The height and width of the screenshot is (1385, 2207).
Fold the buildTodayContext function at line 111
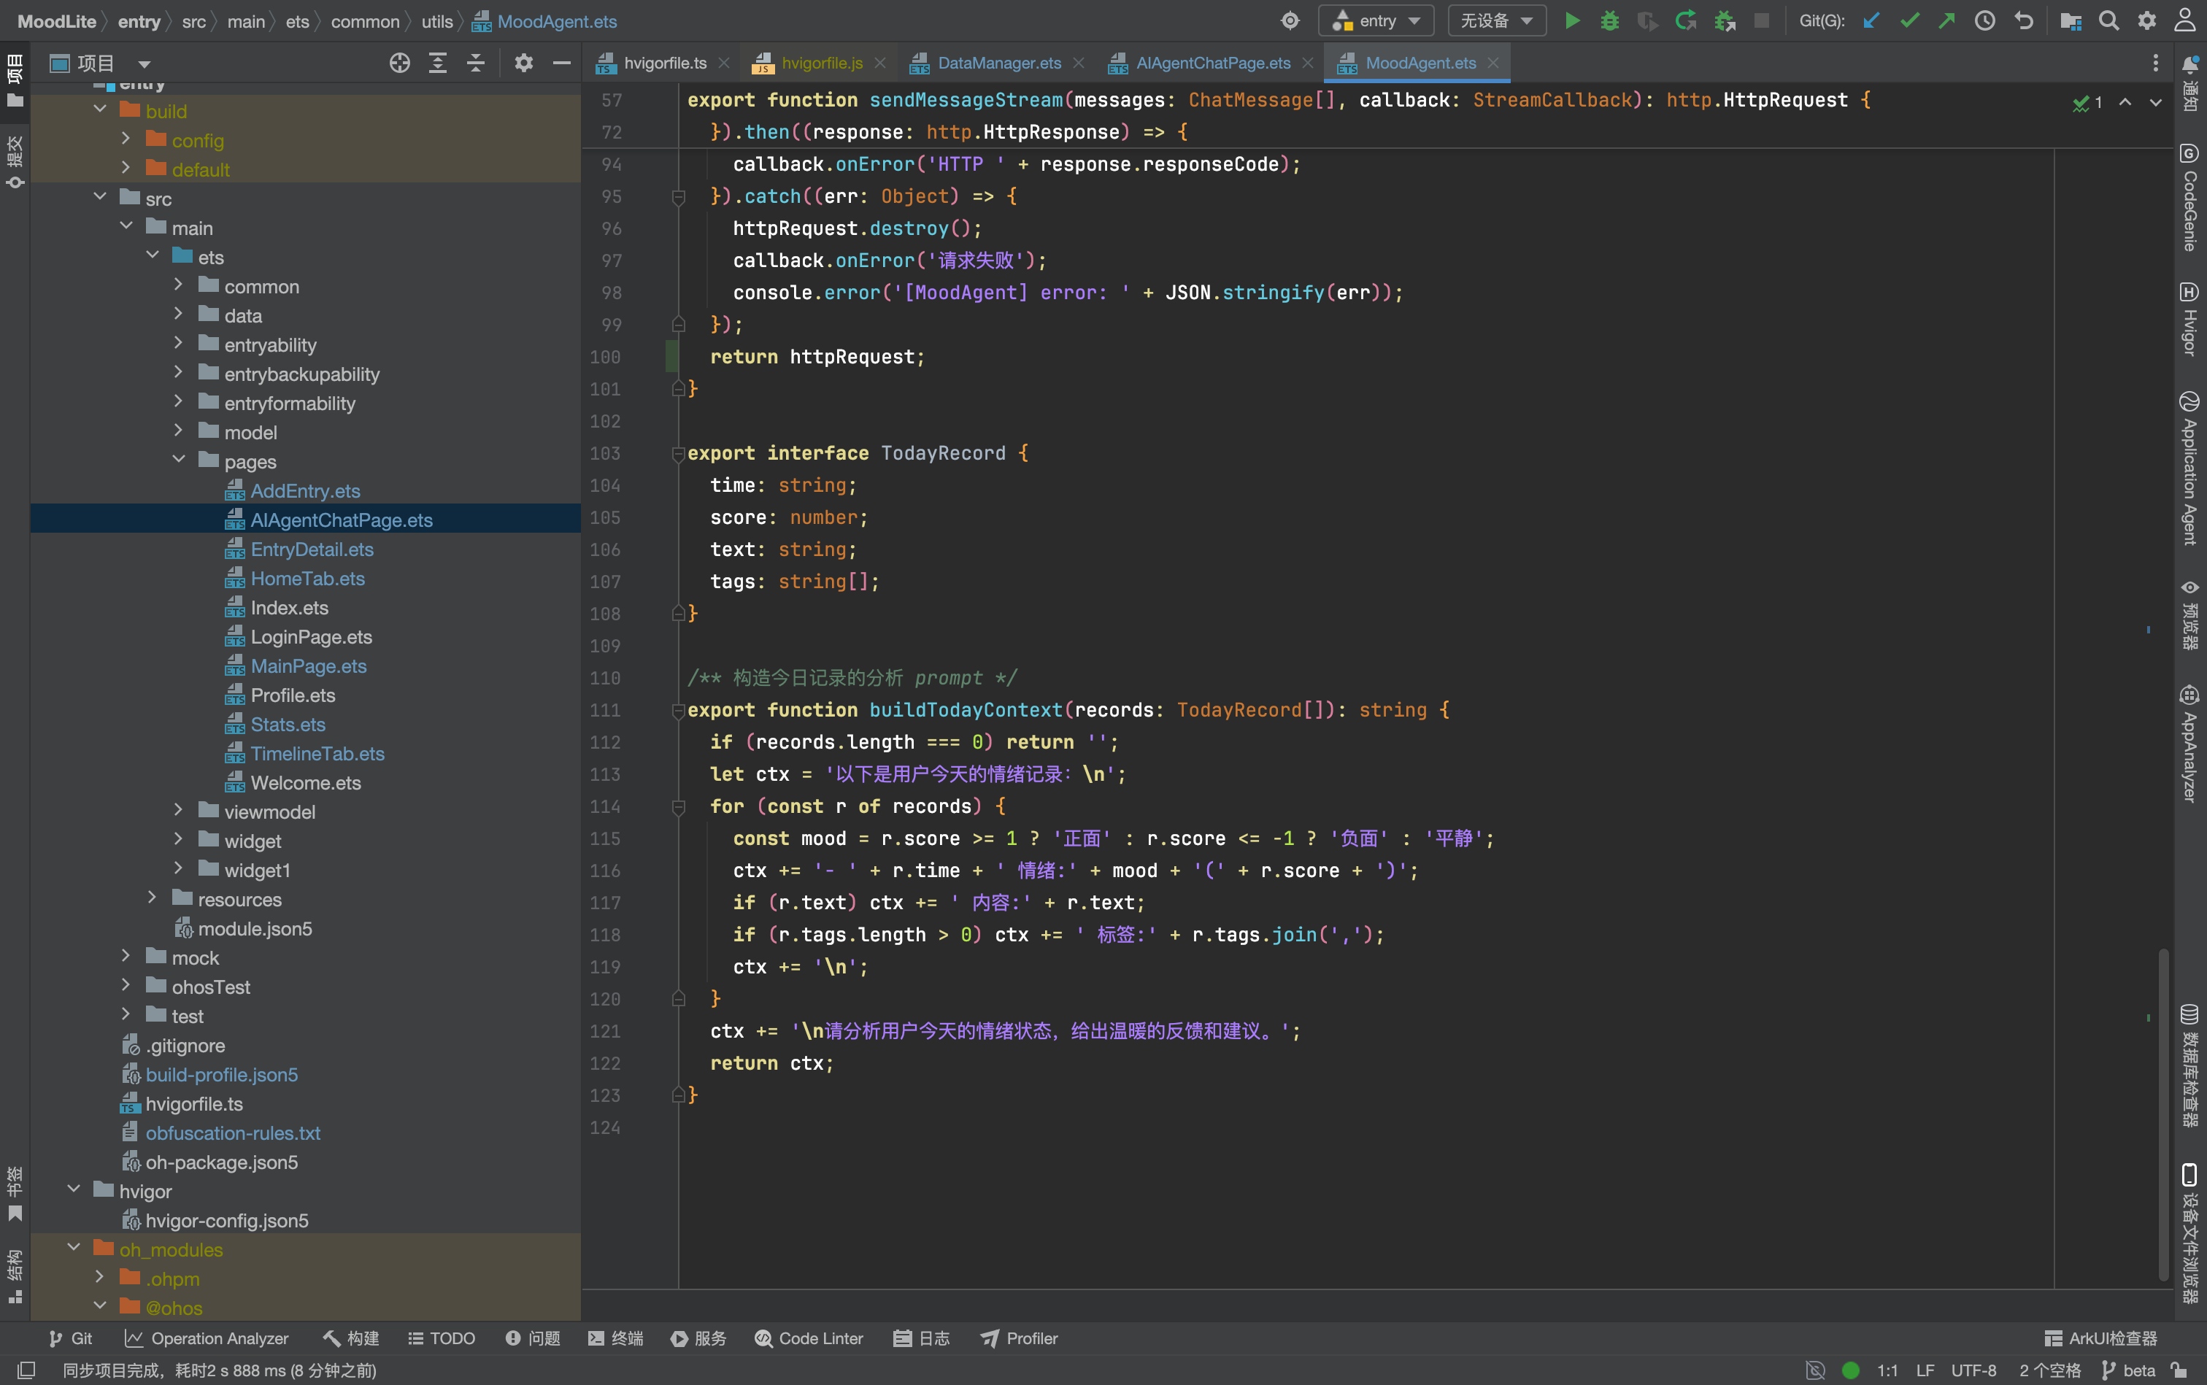pos(678,710)
